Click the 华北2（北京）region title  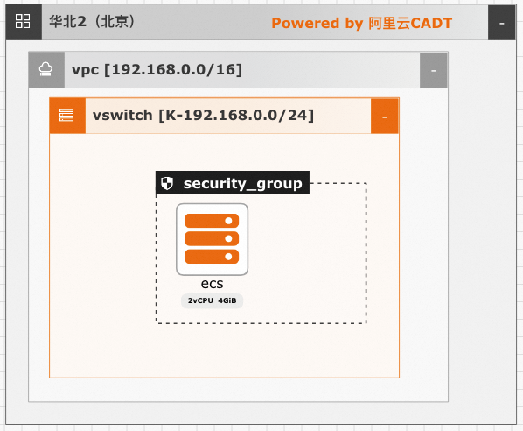click(x=93, y=22)
